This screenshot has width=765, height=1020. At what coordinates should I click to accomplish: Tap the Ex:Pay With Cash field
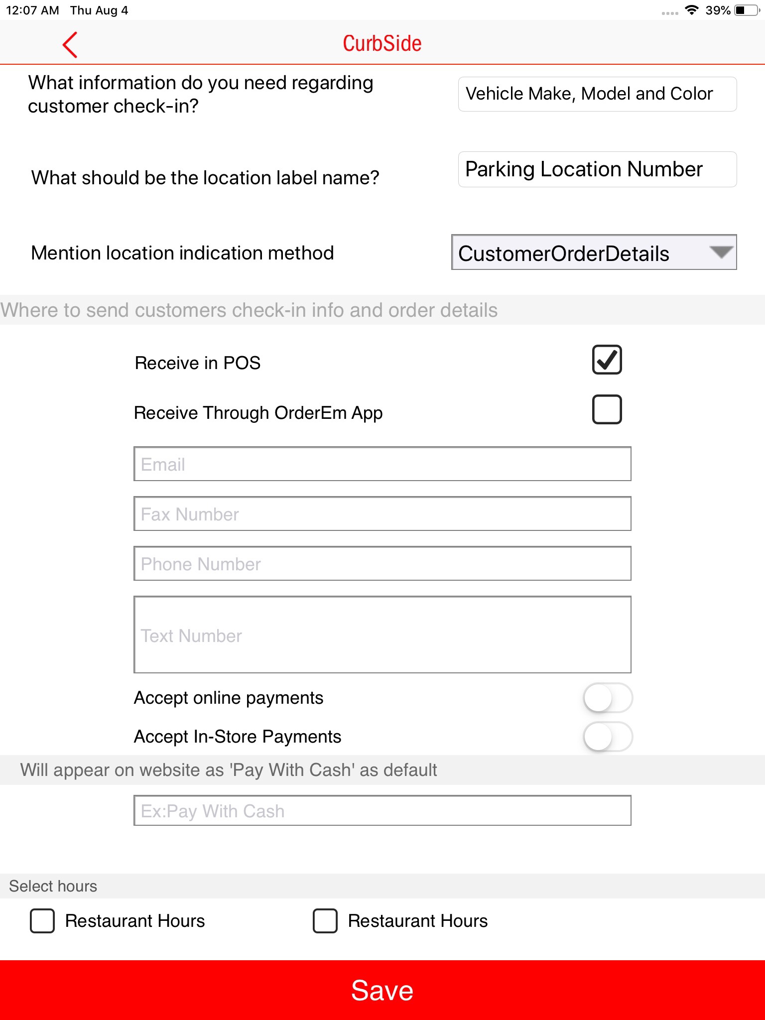382,811
